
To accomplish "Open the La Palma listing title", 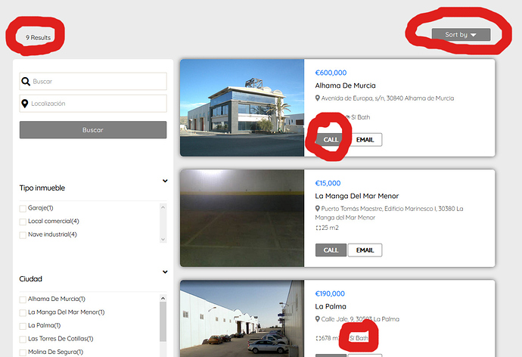I will 331,306.
